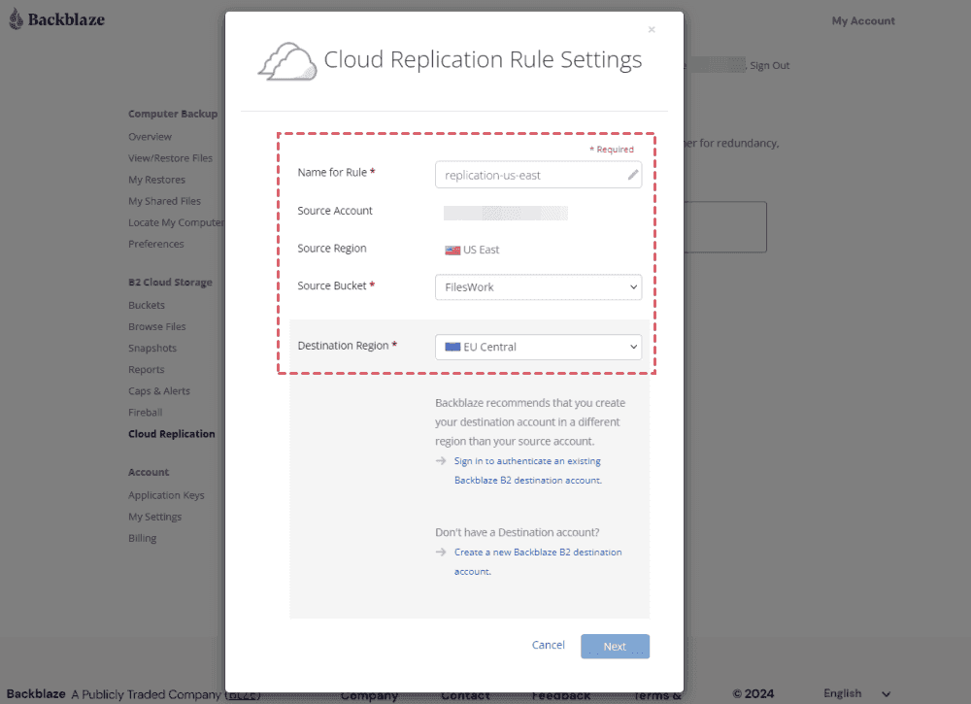
Task: Click the Account section heading
Action: 149,472
